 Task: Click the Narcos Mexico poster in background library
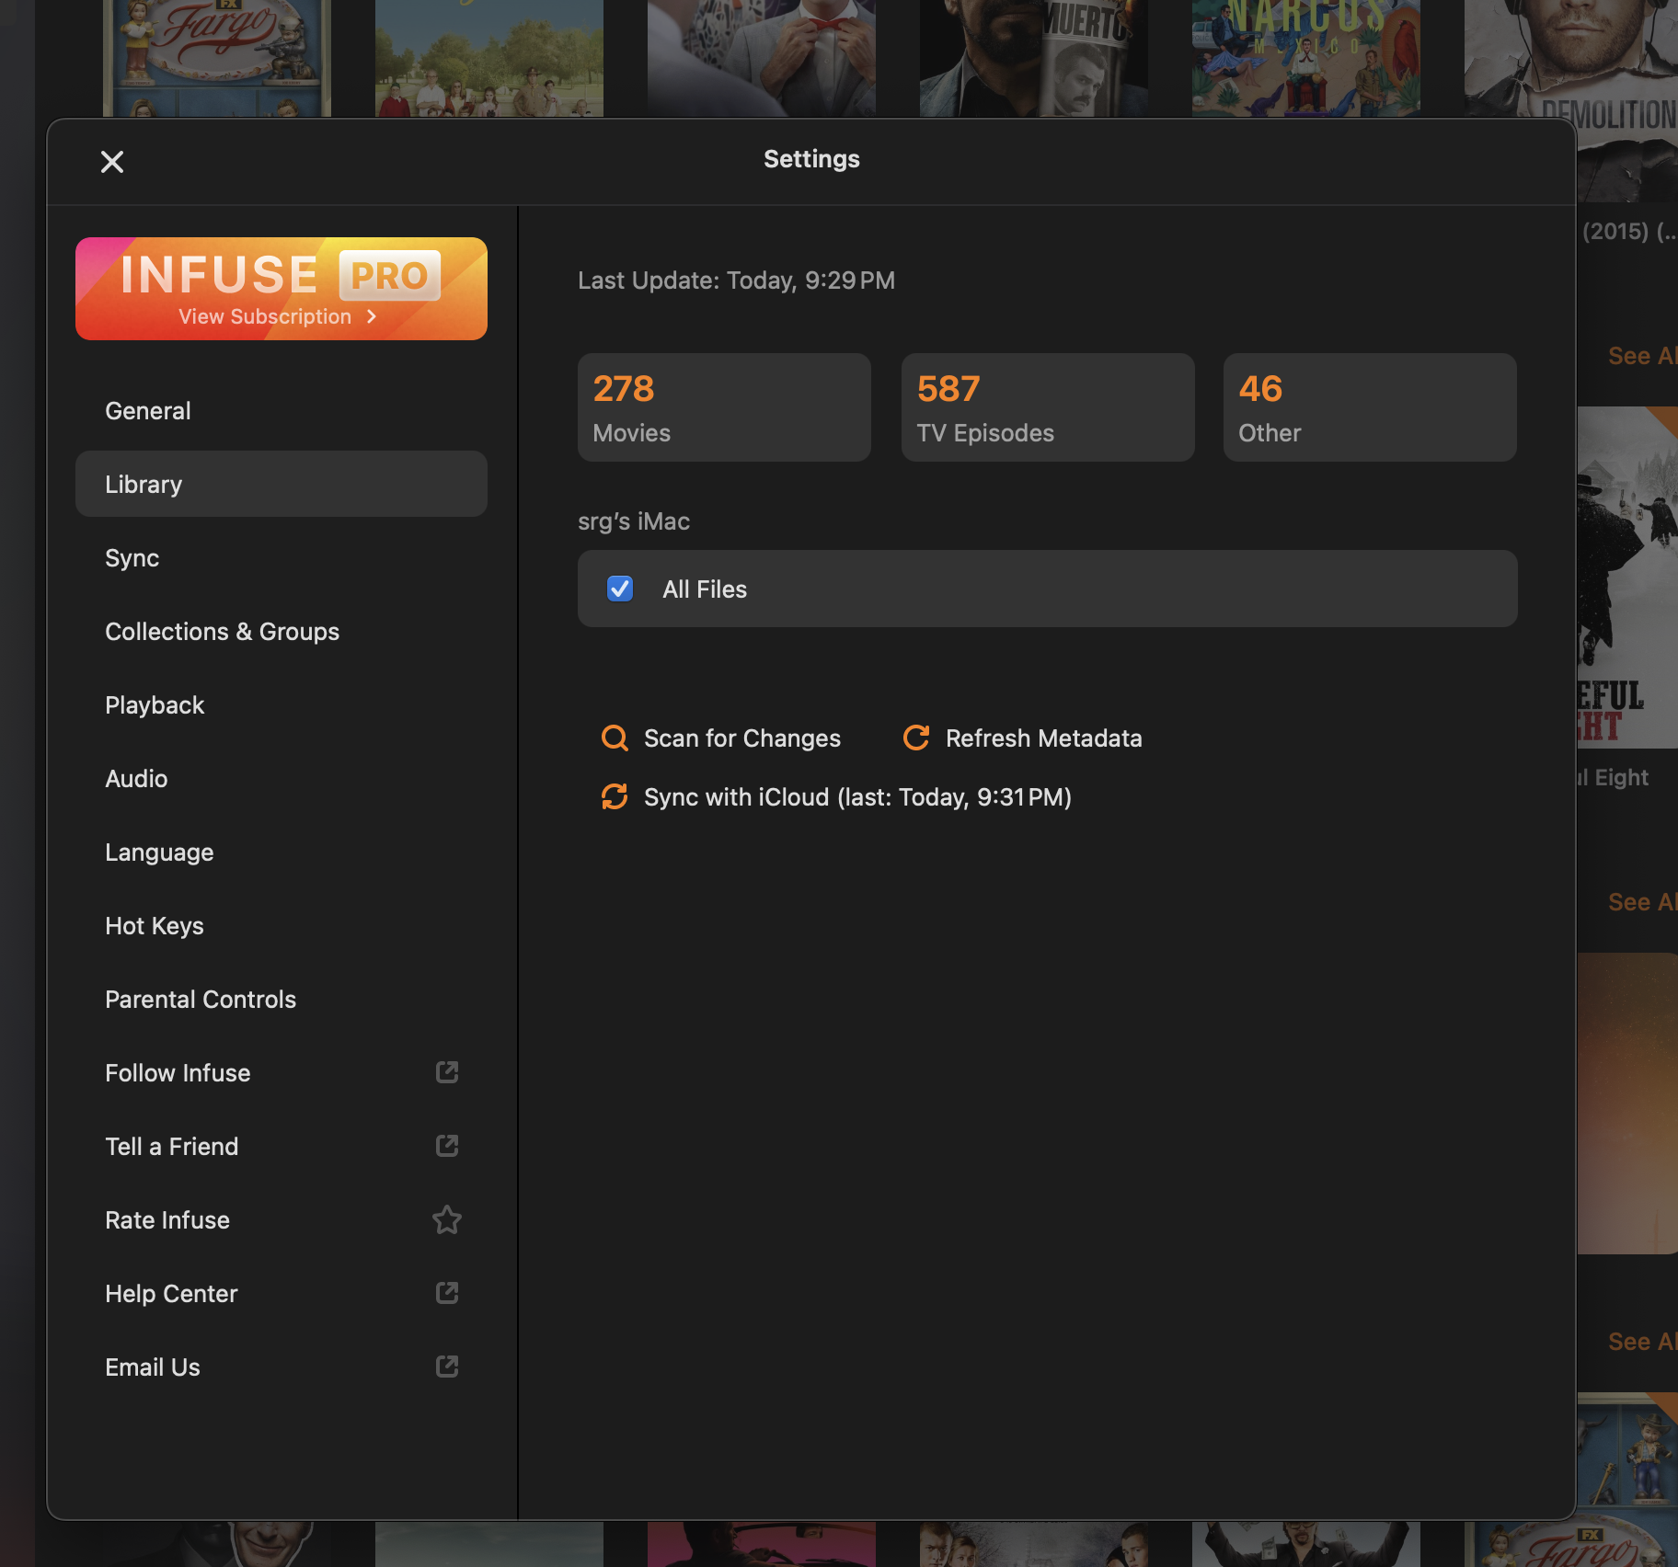tap(1306, 58)
